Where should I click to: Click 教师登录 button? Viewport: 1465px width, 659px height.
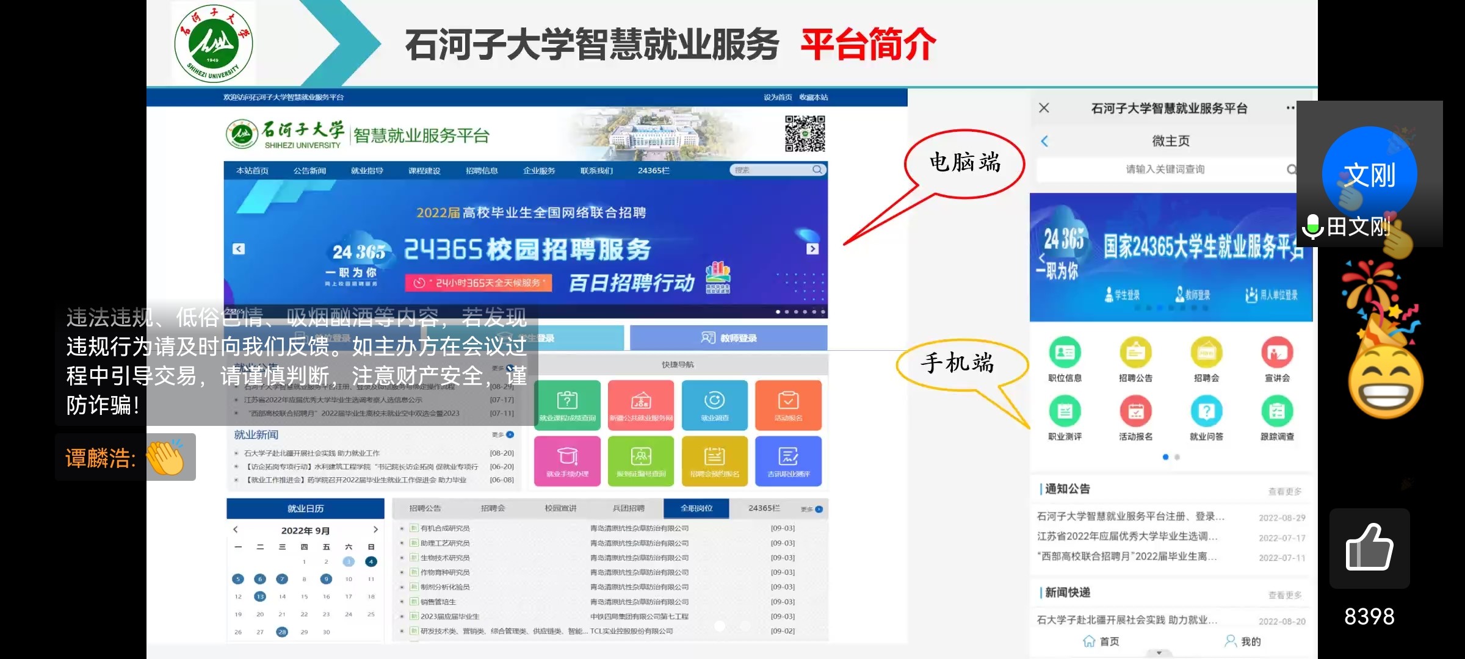pyautogui.click(x=728, y=338)
